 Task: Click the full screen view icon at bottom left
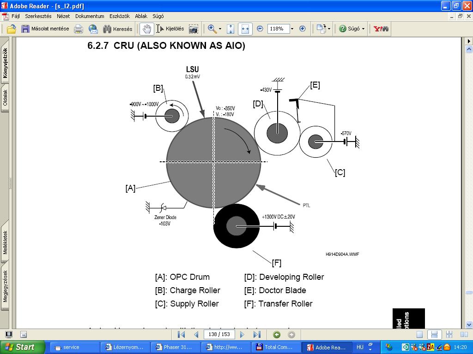(x=9, y=335)
